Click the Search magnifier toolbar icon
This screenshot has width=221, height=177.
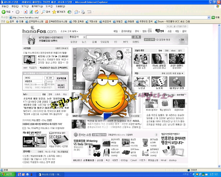click(x=43, y=12)
